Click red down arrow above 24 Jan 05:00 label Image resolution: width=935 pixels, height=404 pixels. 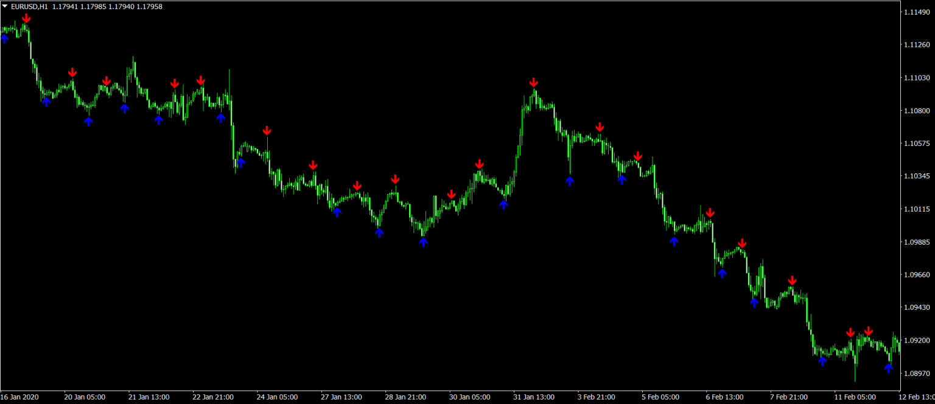pos(267,131)
